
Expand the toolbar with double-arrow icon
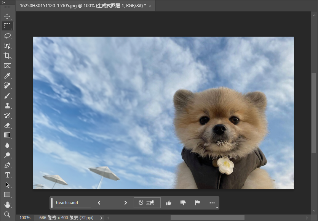point(3,2)
